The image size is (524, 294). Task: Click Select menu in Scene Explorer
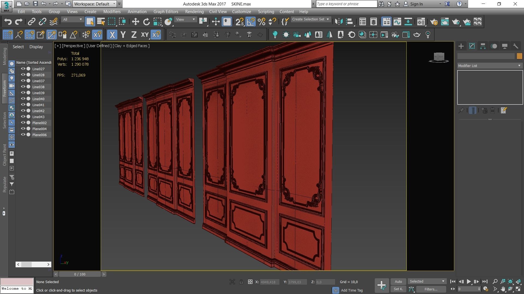click(18, 47)
